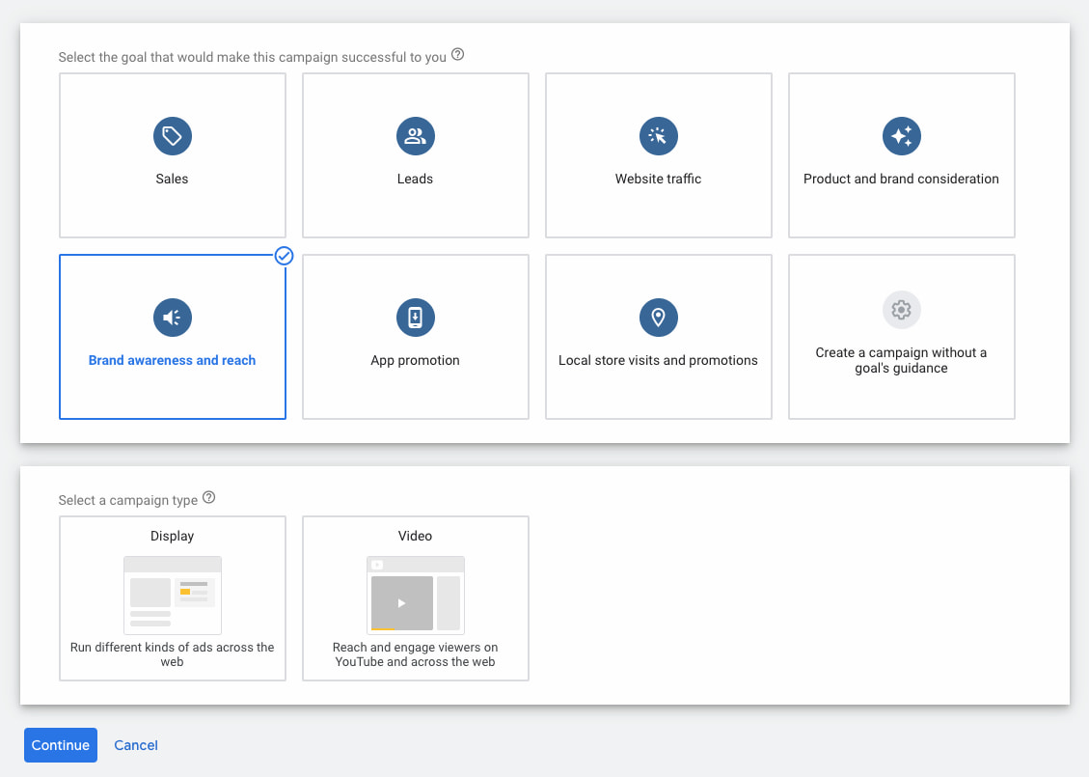Open help icon next to goal selection heading
The width and height of the screenshot is (1089, 777).
coord(458,55)
